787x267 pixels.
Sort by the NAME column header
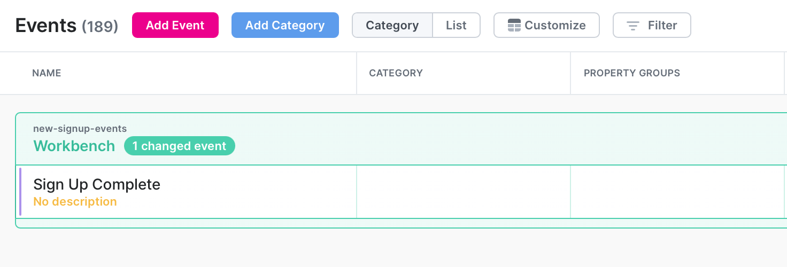(47, 73)
